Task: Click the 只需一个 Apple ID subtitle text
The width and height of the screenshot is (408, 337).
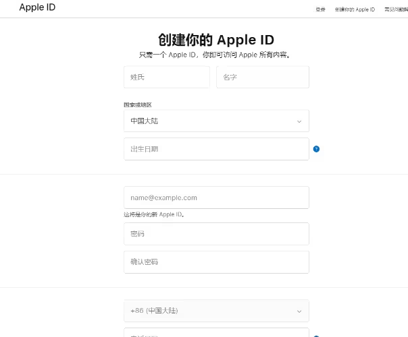Action: [x=215, y=55]
